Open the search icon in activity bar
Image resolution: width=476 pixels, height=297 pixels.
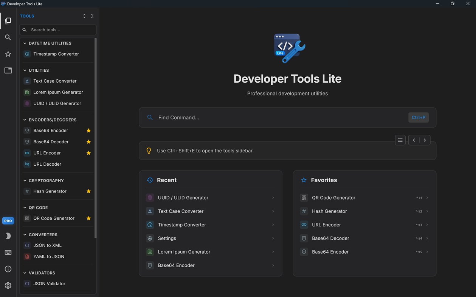pos(8,37)
